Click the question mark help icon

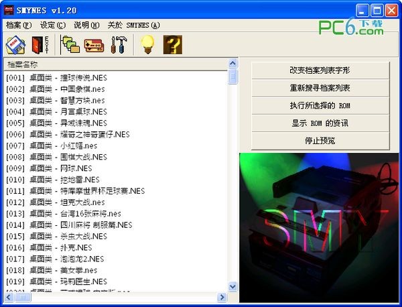pyautogui.click(x=173, y=45)
